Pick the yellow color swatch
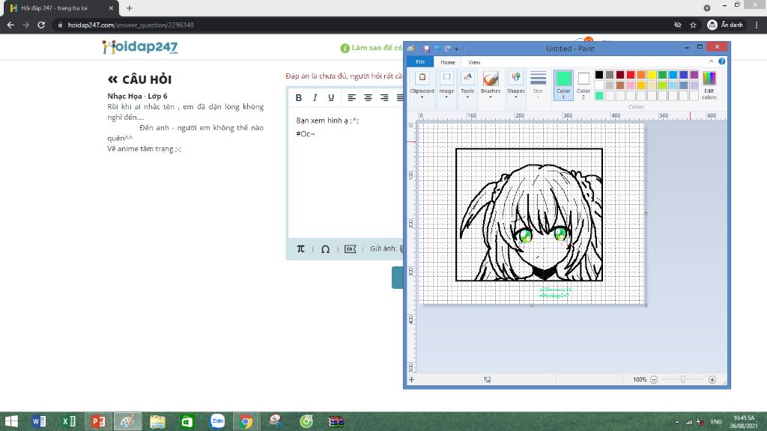767x431 pixels. click(x=652, y=75)
